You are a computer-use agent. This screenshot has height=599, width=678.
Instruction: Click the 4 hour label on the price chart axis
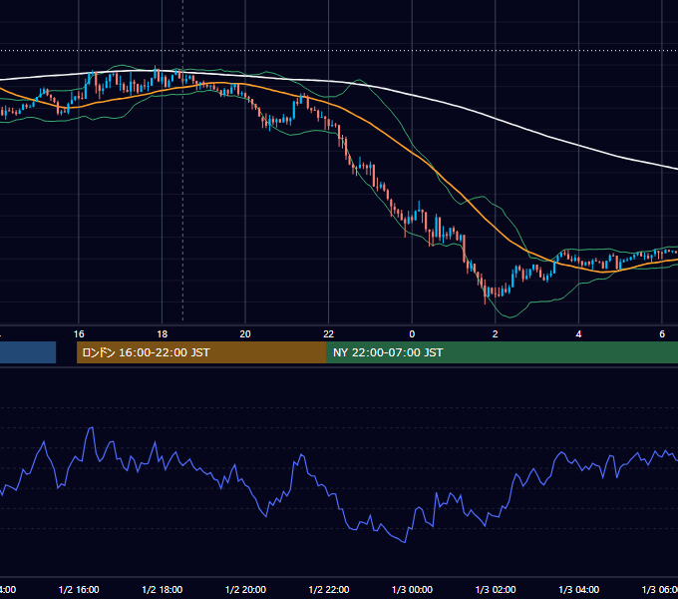coord(578,333)
